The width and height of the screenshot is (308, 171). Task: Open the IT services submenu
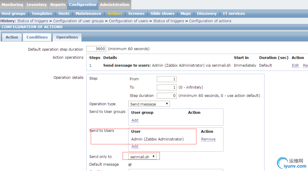[x=234, y=13]
